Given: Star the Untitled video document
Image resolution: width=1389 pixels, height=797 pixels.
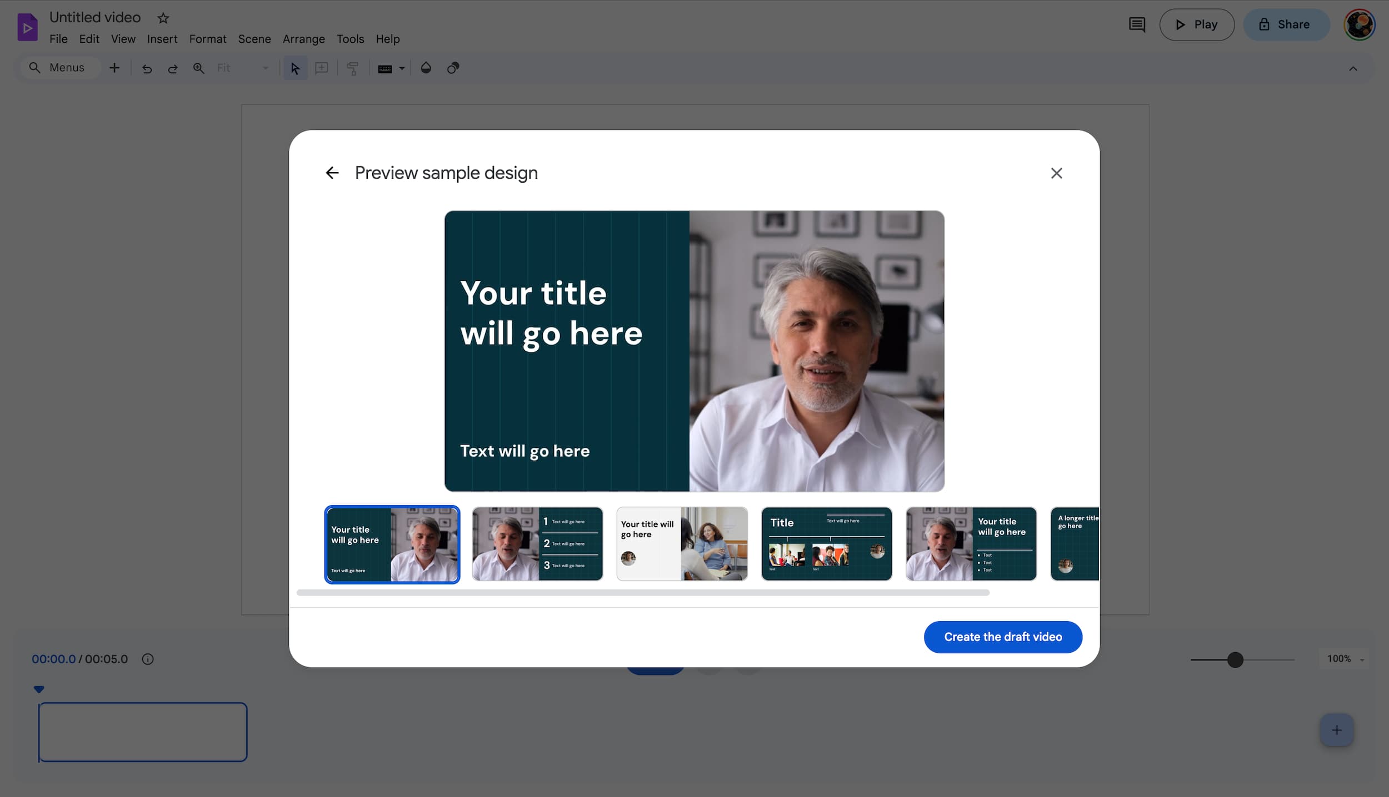Looking at the screenshot, I should click(162, 18).
